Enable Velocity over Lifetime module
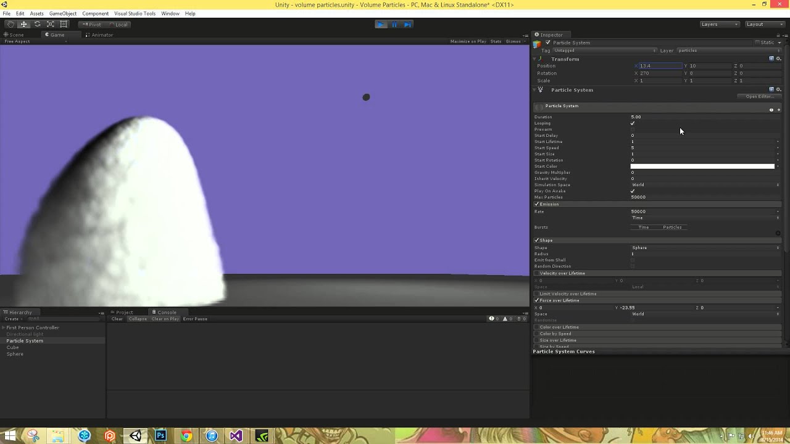Viewport: 790px width, 444px height. (537, 273)
